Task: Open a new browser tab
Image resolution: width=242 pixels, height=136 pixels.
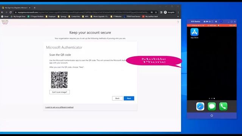Action: click(x=34, y=8)
